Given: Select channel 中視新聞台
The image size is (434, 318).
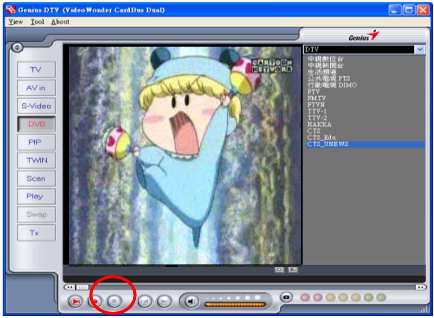Looking at the screenshot, I should pos(325,66).
